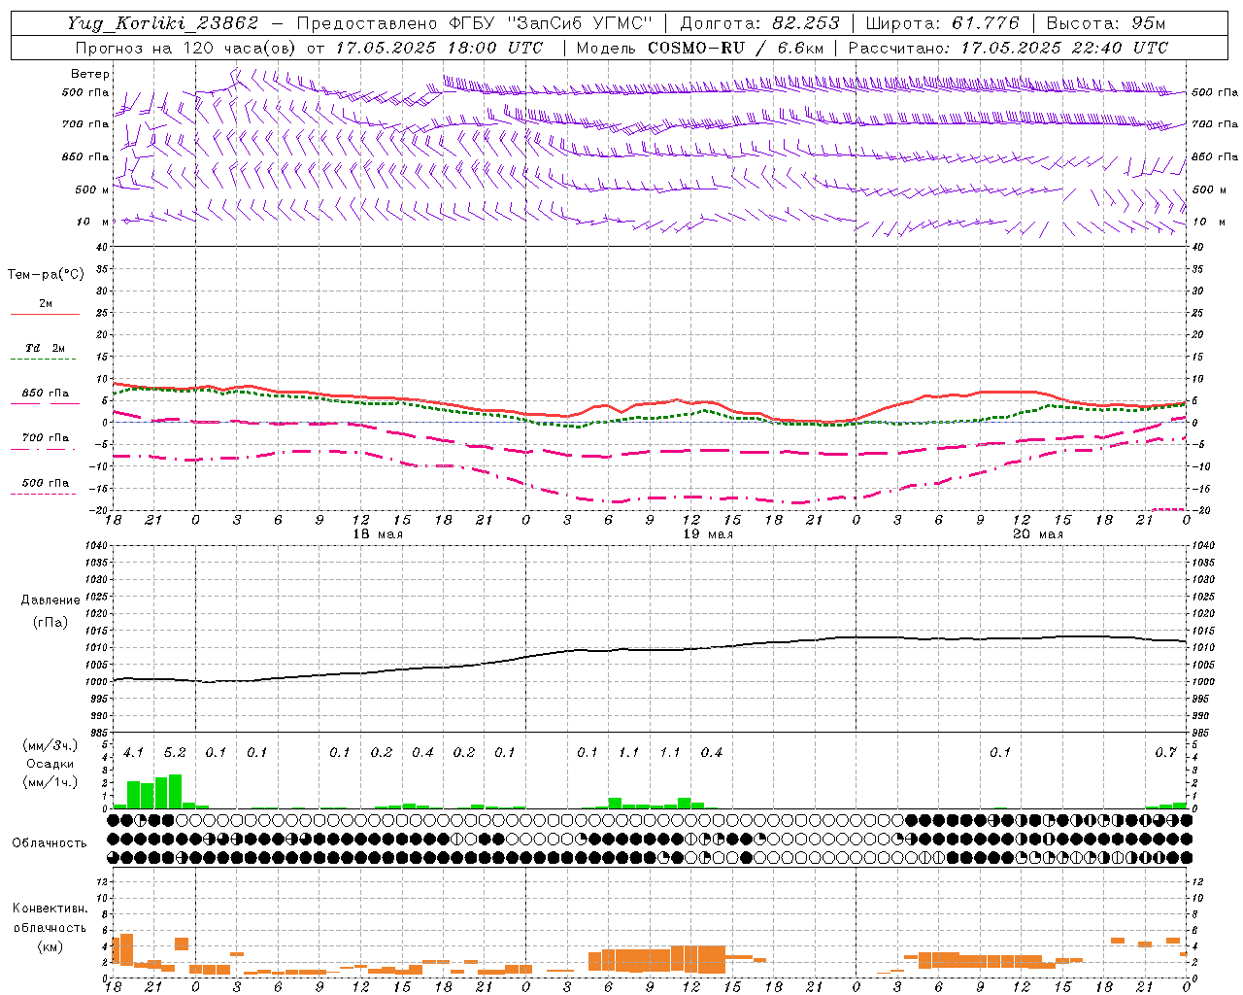Select the 5.2 precipitation value
1243x995 pixels.
(175, 752)
